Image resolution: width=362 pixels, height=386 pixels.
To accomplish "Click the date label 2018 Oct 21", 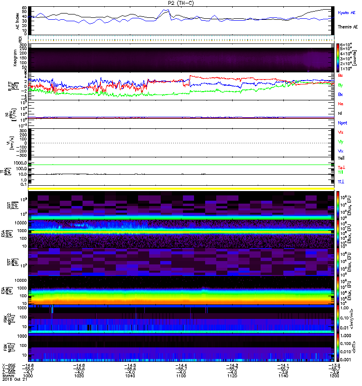I will (15, 380).
